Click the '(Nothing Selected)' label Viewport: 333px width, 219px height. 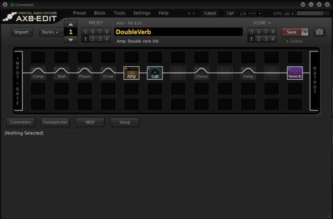click(24, 133)
